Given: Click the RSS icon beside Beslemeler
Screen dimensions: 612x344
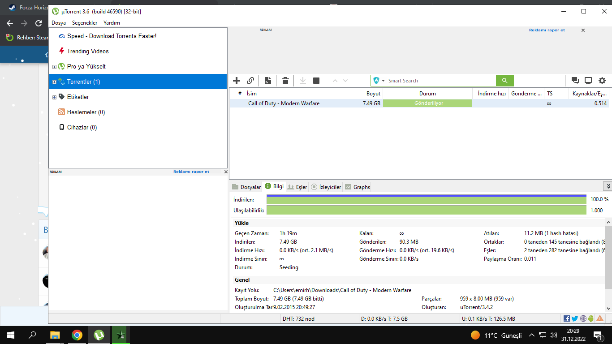Looking at the screenshot, I should tap(62, 112).
